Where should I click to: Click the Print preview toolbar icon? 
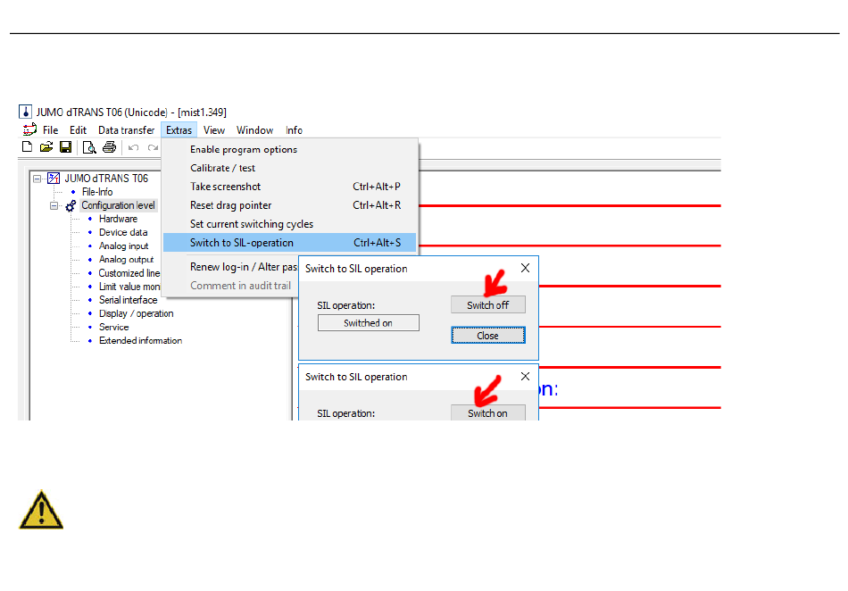(x=89, y=147)
